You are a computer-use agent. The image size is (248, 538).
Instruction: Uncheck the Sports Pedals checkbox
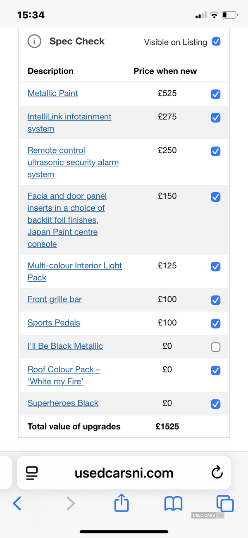tap(215, 323)
